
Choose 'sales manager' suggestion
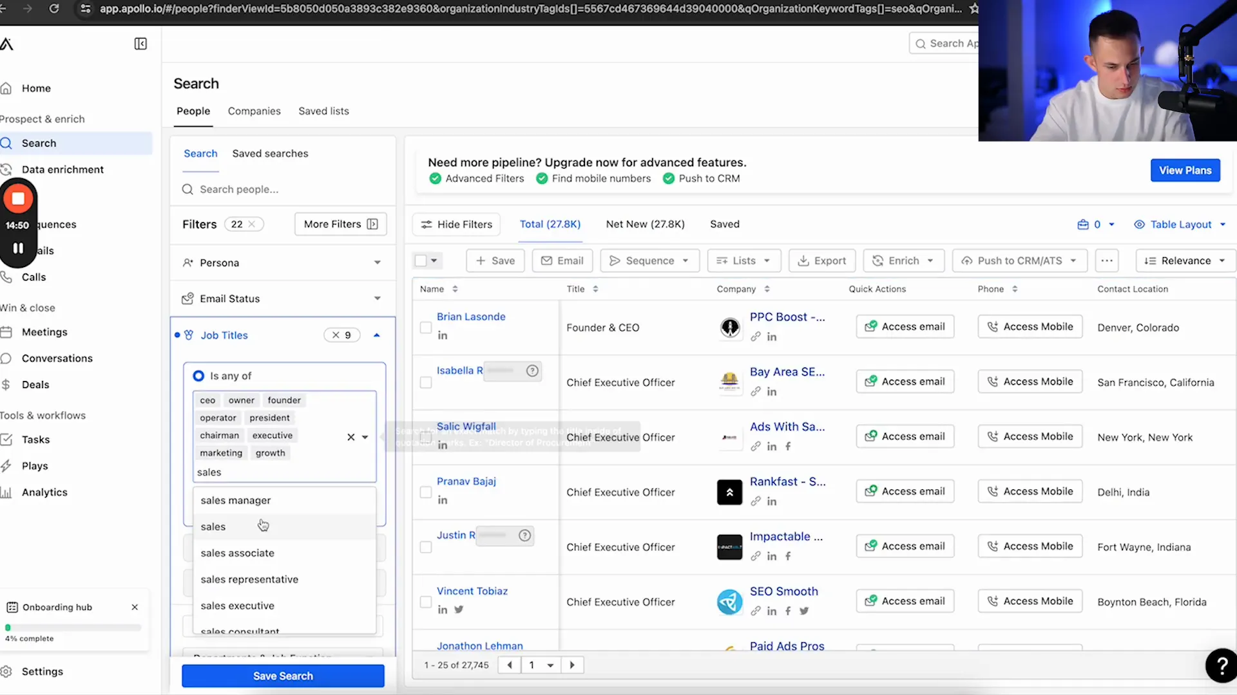coord(284,501)
